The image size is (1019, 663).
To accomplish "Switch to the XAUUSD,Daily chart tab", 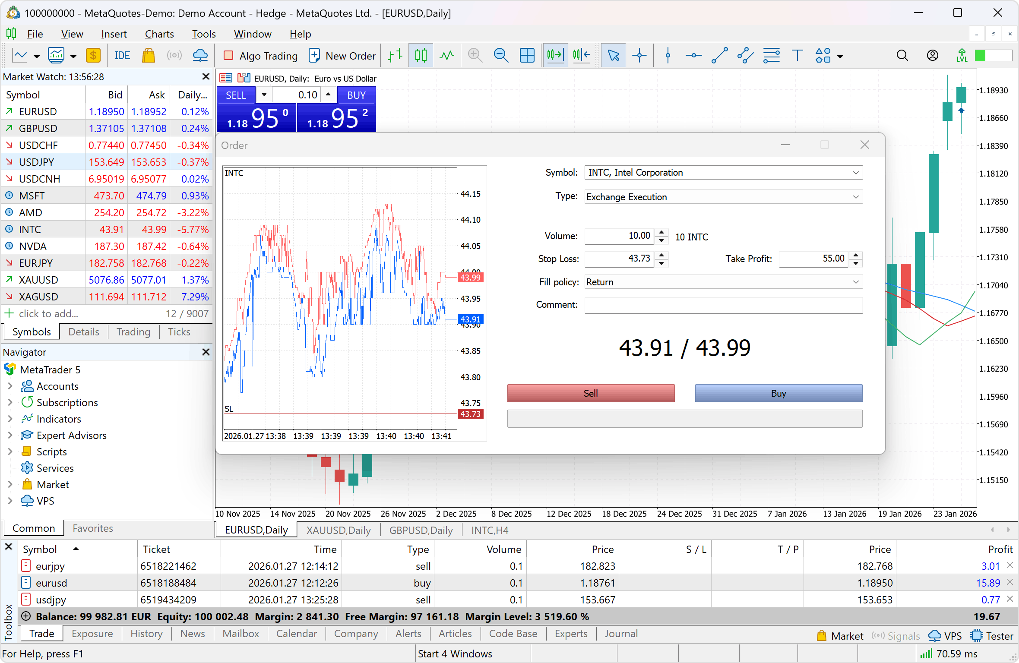I will pos(339,530).
